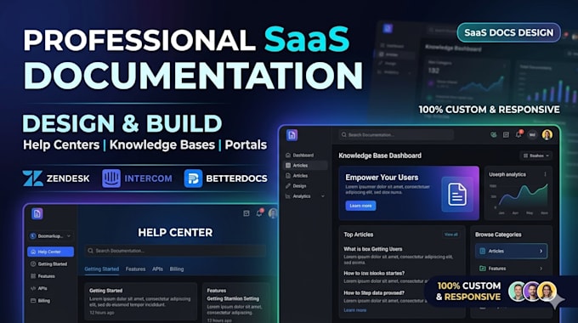578x323 pixels.
Task: Click the Dashboard window app logo
Action: click(292, 135)
